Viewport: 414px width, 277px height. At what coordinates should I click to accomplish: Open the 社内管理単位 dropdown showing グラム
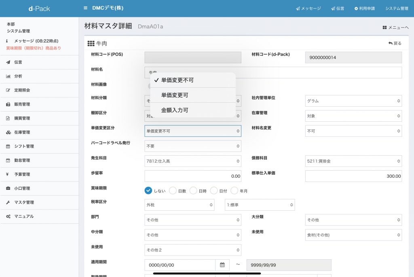click(353, 101)
